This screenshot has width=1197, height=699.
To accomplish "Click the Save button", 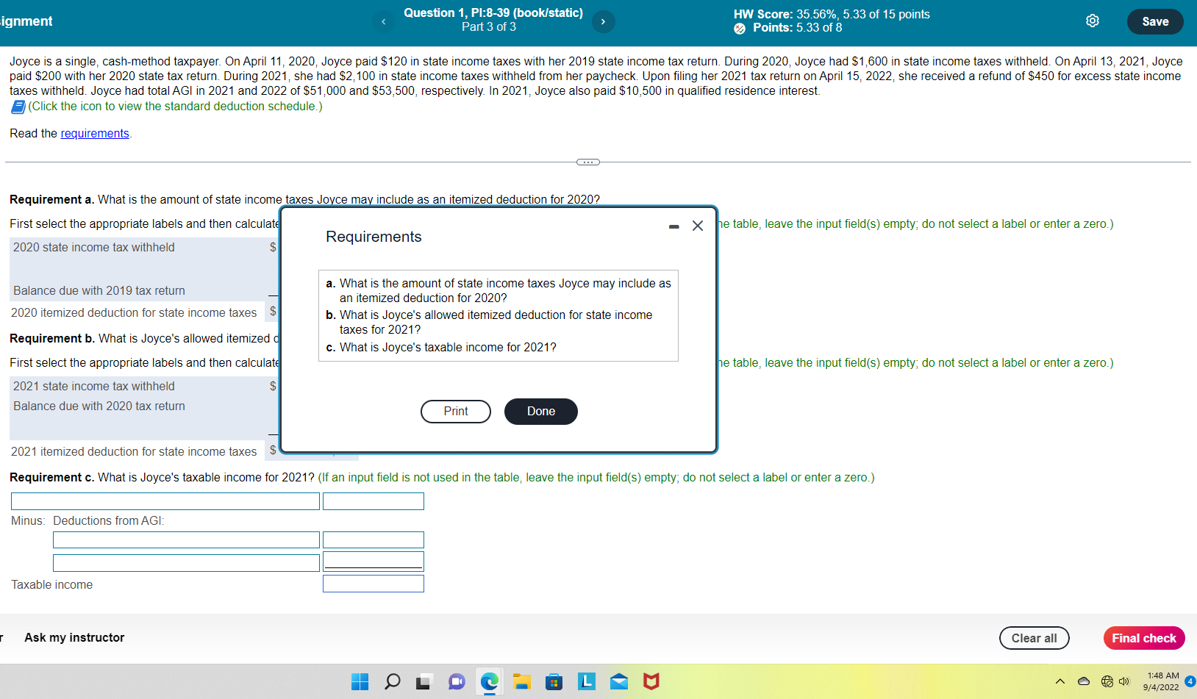I will (1155, 21).
